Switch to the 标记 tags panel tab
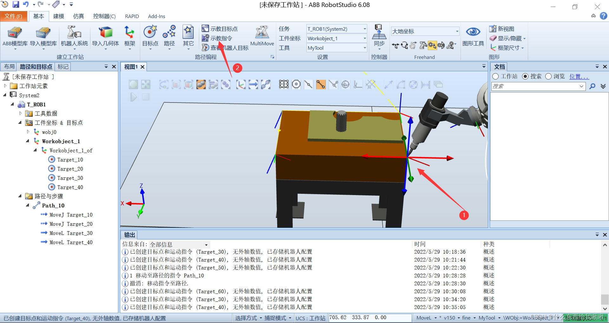This screenshot has height=323, width=609. (63, 66)
